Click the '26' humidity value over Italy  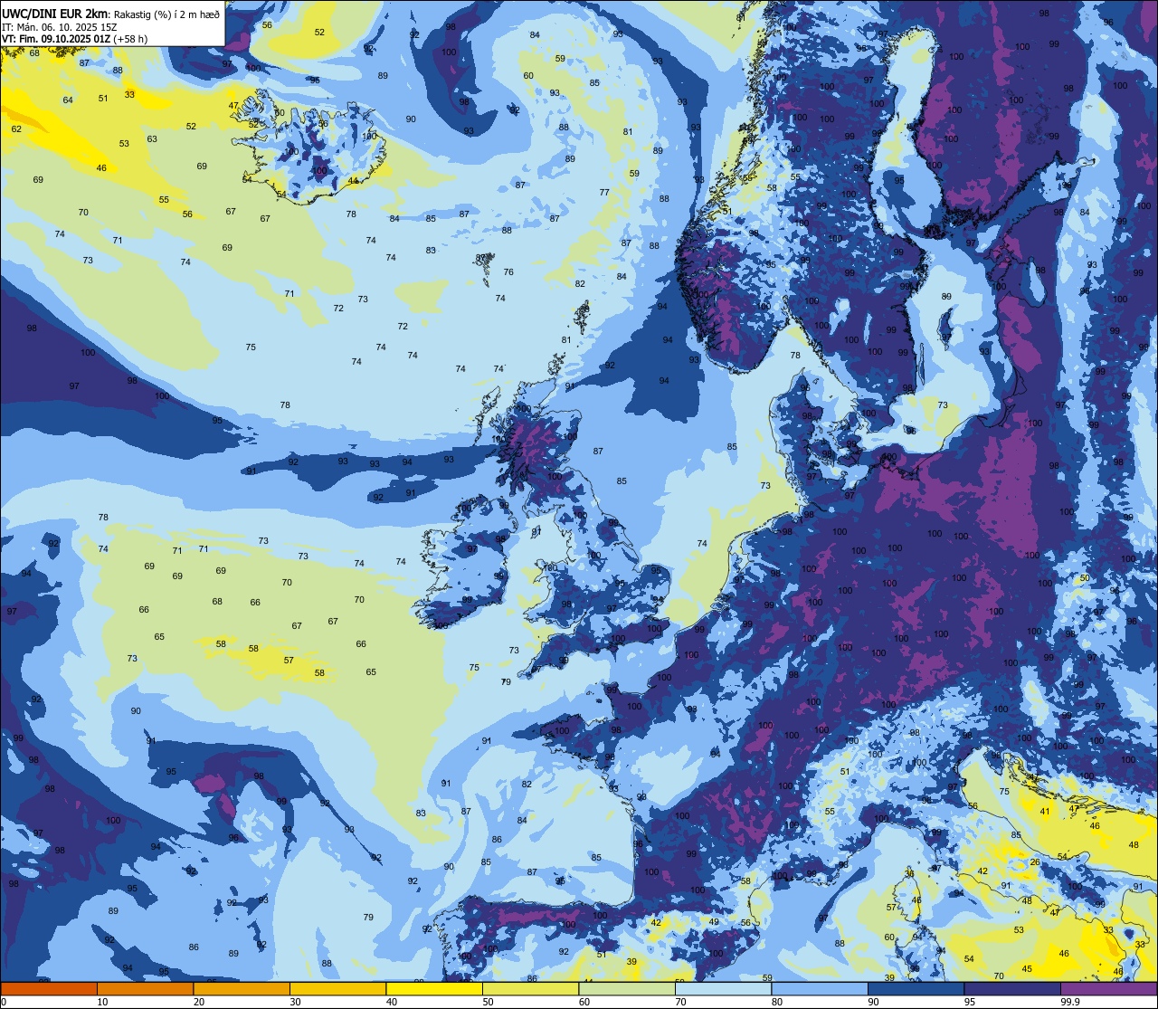click(1035, 862)
